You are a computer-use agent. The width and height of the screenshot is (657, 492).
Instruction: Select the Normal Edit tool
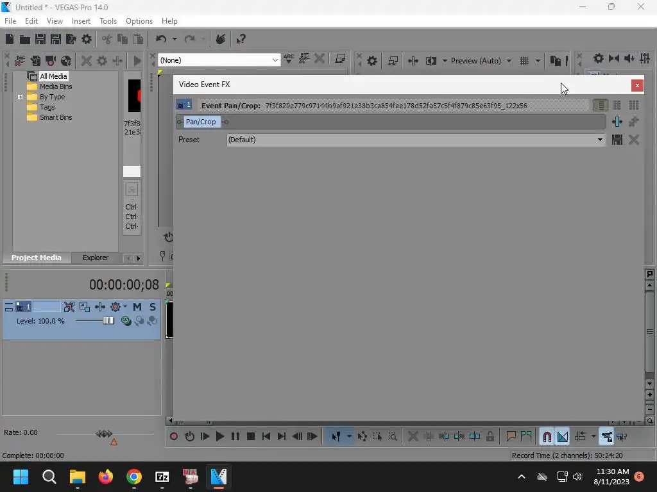[x=336, y=437]
